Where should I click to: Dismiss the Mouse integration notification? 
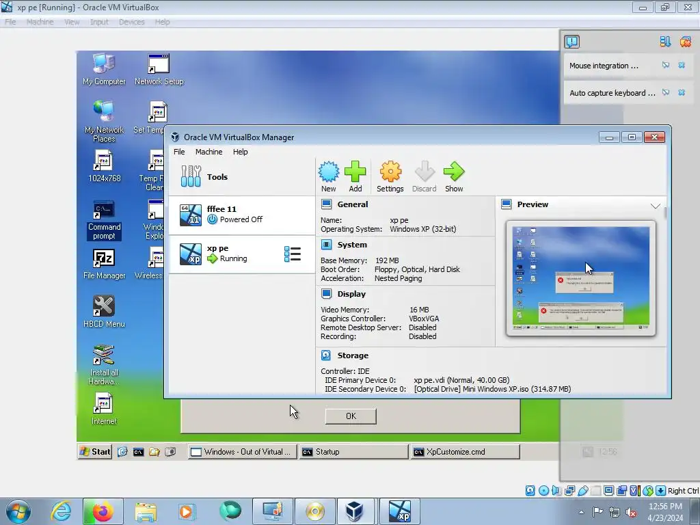(x=682, y=65)
